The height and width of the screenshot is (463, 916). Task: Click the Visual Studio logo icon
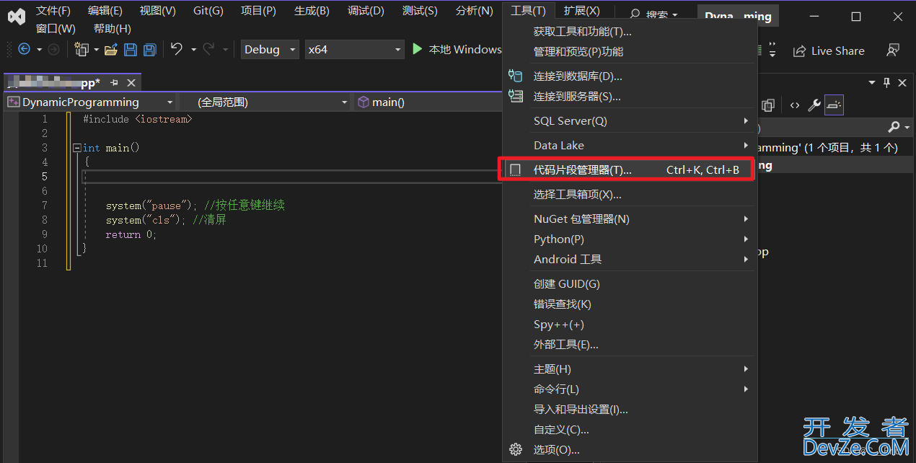tap(16, 16)
